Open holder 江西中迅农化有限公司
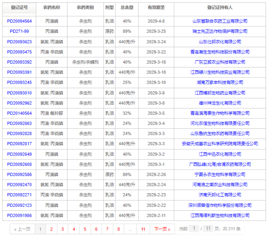 pos(220,154)
